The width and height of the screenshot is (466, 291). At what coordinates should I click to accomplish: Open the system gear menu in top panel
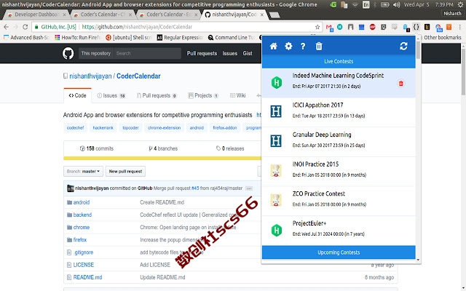pyautogui.click(x=460, y=5)
